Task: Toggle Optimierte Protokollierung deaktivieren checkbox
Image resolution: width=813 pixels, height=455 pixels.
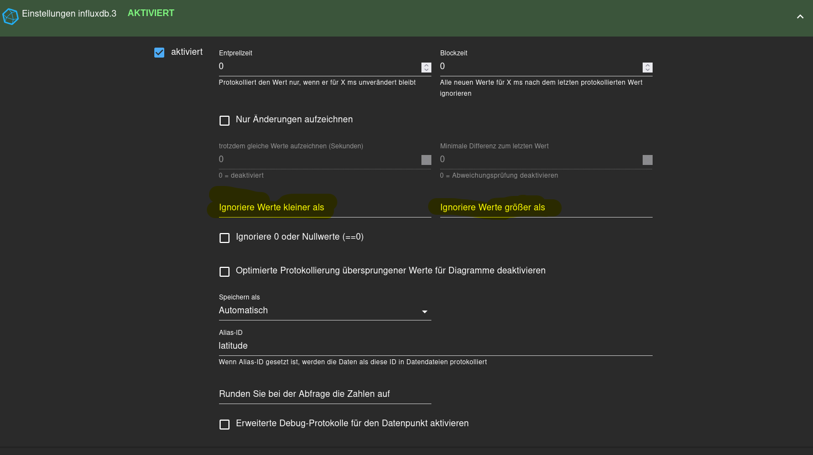Action: pyautogui.click(x=225, y=272)
